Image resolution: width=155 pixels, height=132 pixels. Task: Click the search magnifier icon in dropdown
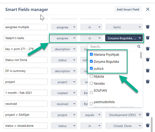point(139,46)
